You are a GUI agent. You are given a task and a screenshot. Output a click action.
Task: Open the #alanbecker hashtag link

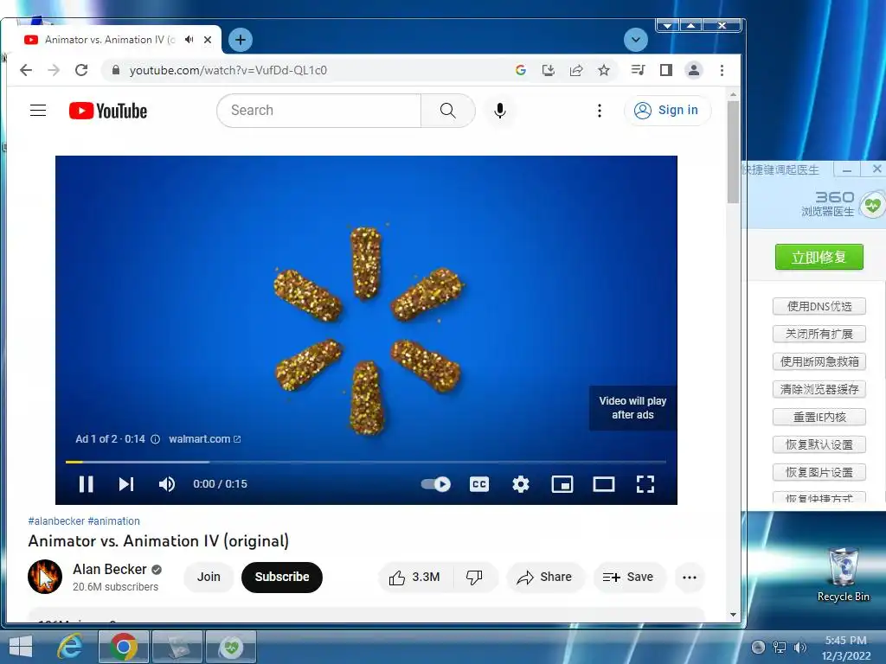pos(56,521)
